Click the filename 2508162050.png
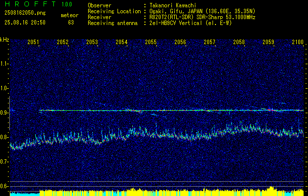This screenshot has width=308, height=196. (x=25, y=13)
